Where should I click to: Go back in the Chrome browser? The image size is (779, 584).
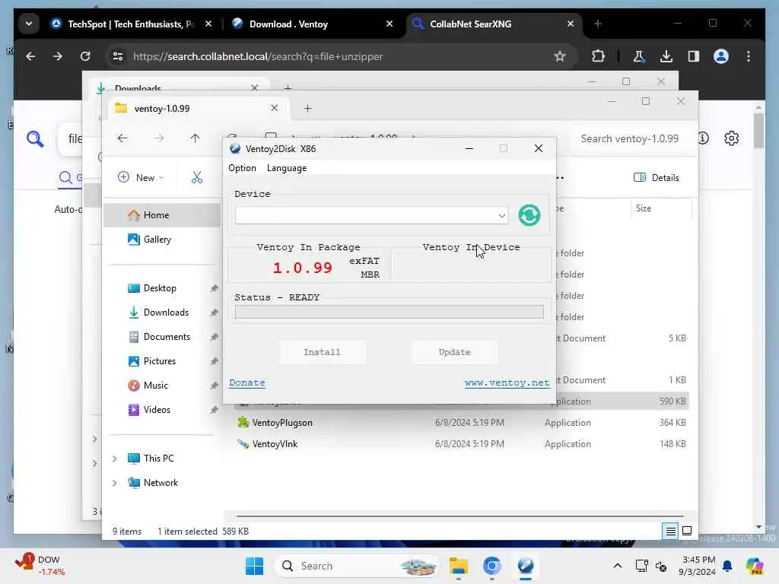[30, 56]
